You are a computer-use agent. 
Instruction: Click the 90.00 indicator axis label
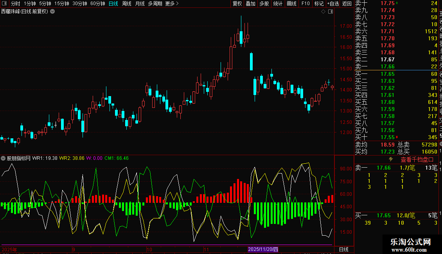[x=346, y=168]
